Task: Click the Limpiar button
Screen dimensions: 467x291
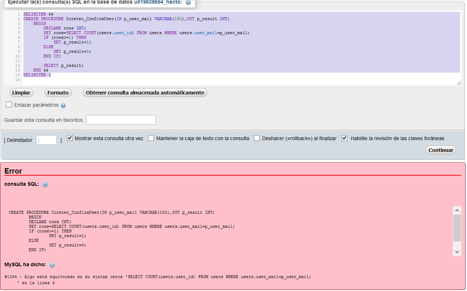Action: point(21,93)
